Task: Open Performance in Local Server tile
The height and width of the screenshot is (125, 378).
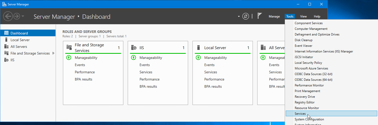Action: coord(214,79)
